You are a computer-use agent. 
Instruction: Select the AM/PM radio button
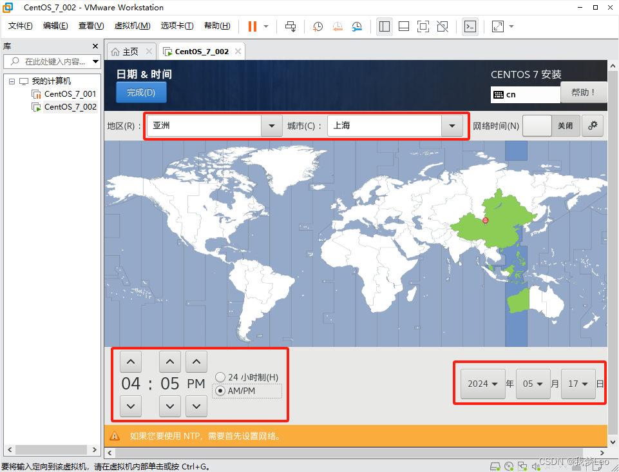click(x=220, y=391)
